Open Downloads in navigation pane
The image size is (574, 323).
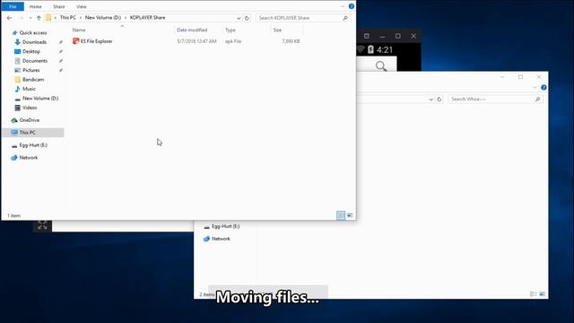click(34, 42)
